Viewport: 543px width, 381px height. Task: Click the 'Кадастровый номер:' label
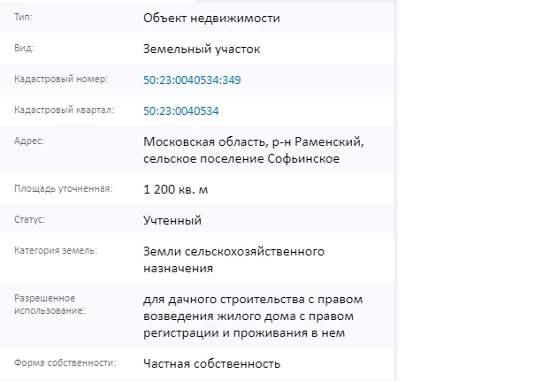(x=61, y=80)
